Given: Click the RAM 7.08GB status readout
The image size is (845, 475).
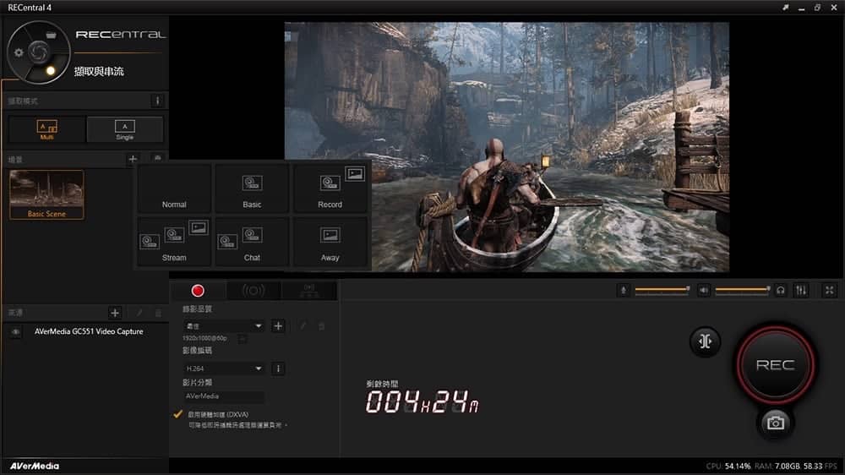Looking at the screenshot, I should [777, 466].
